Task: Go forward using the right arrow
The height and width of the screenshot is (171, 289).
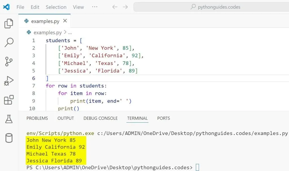Action: (125, 7)
